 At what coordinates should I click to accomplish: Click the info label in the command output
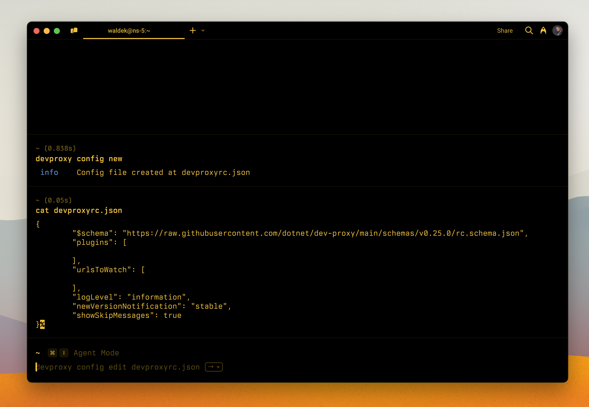pyautogui.click(x=49, y=172)
